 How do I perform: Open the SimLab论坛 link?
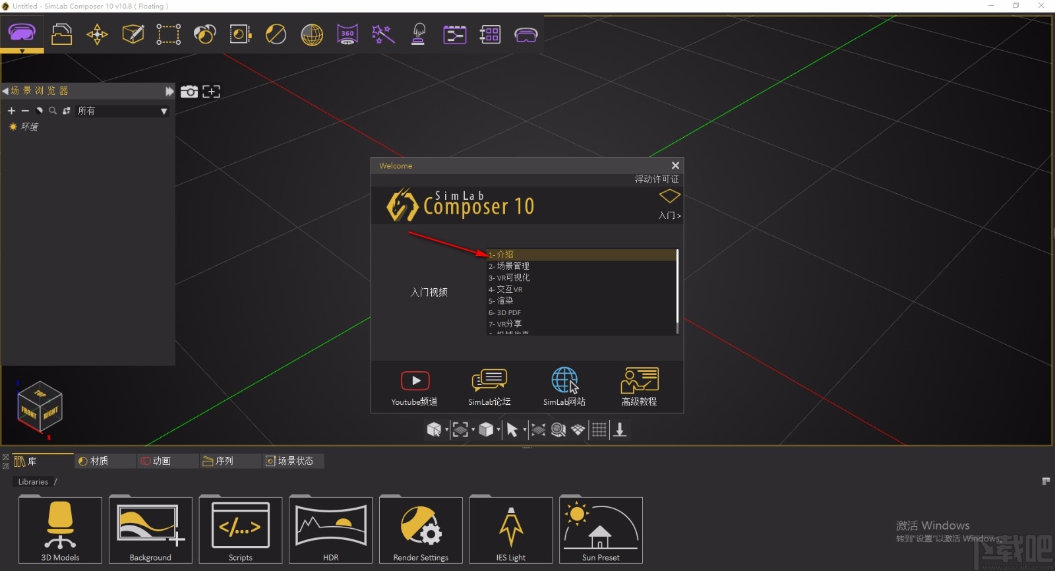[x=489, y=388]
